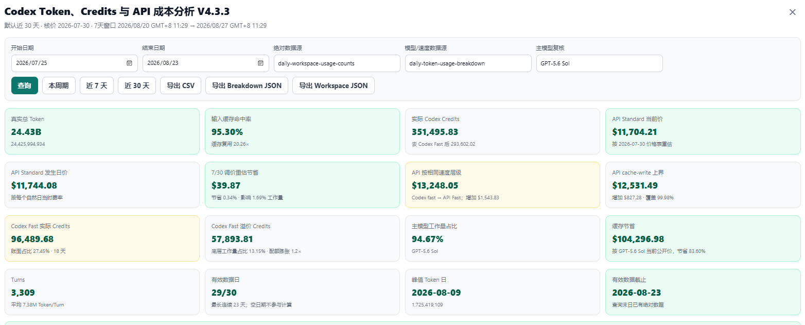The width and height of the screenshot is (805, 325).
Task: Click the 95.30% cache hit rate value
Action: pyautogui.click(x=227, y=132)
